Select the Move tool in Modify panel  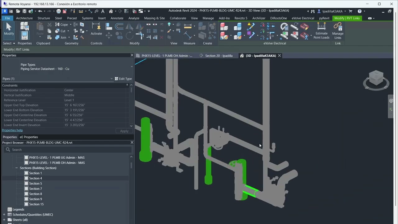pos(109,35)
